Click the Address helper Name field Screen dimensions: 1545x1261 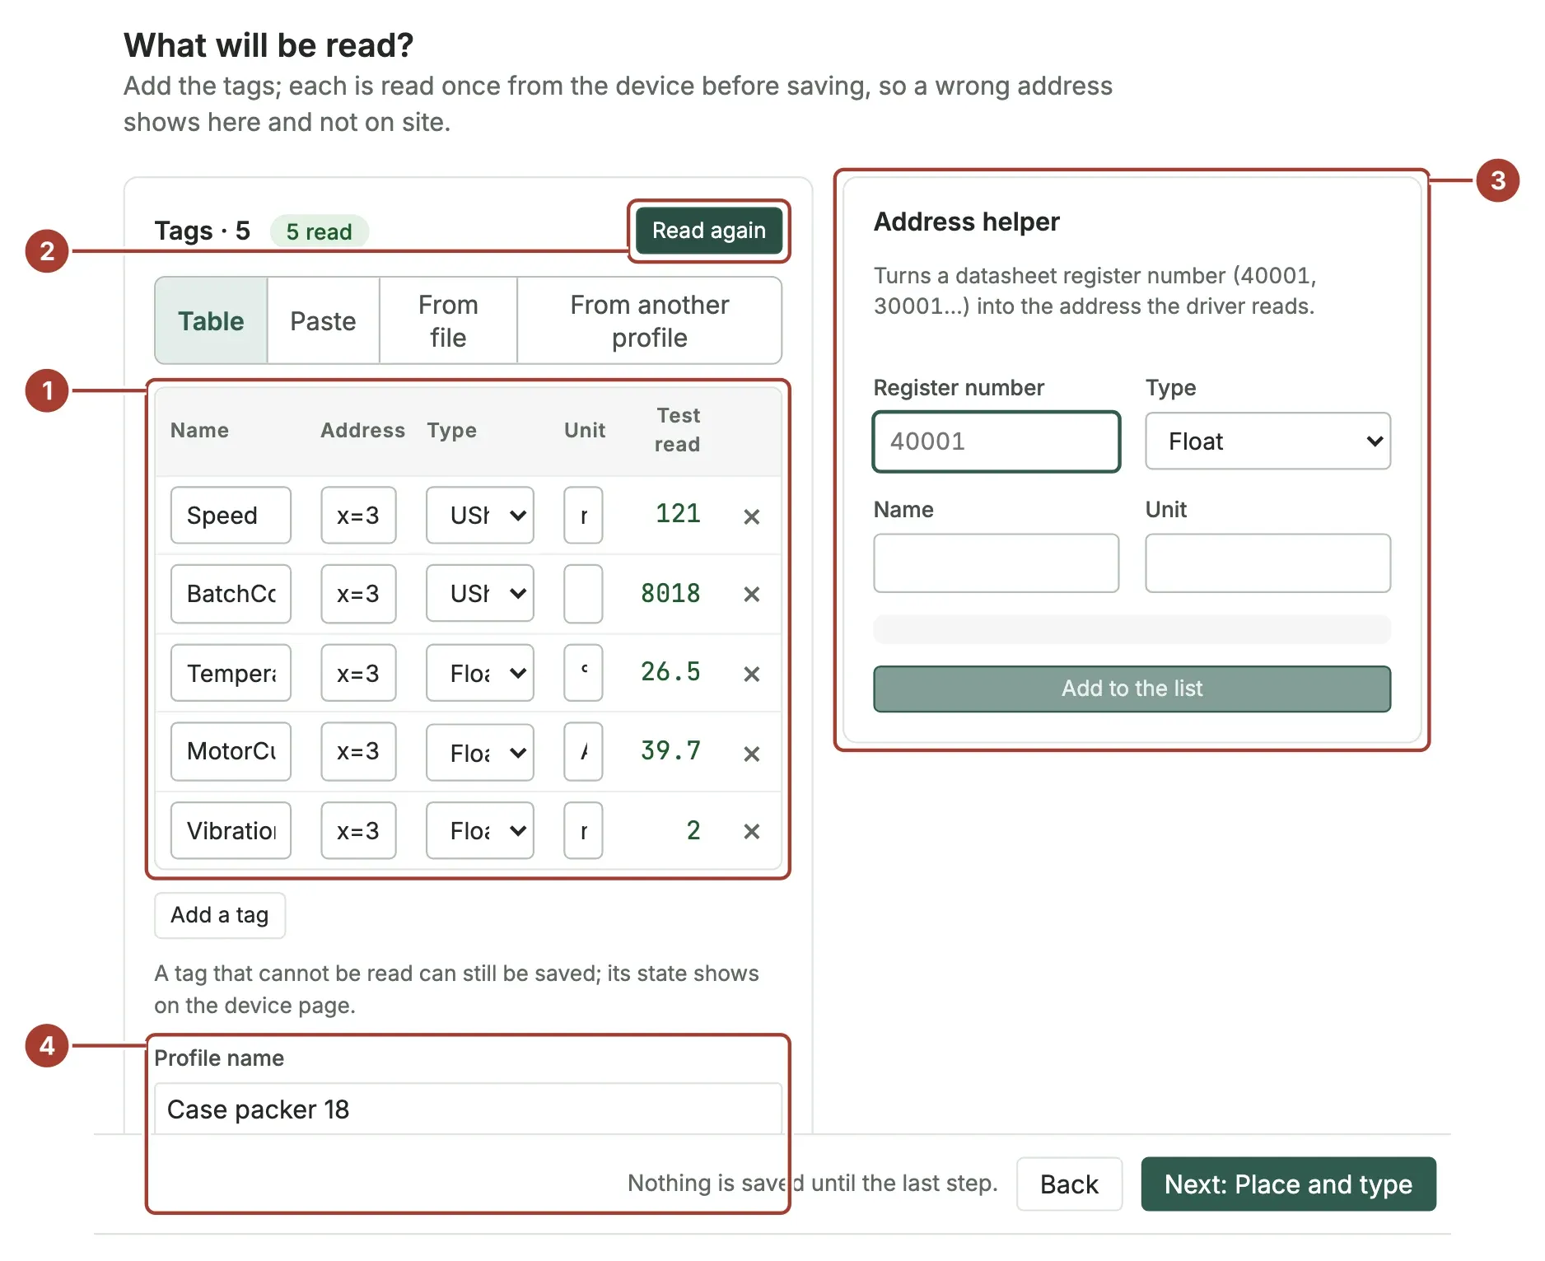(x=997, y=563)
